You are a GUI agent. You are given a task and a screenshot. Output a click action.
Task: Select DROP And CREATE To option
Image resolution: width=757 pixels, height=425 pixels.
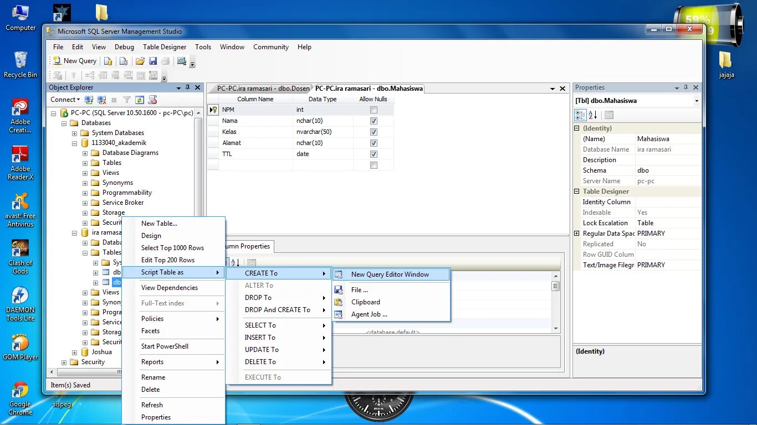point(279,310)
